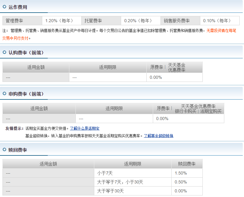Click the 大于等于7天，小于30天 period cell

(133, 182)
